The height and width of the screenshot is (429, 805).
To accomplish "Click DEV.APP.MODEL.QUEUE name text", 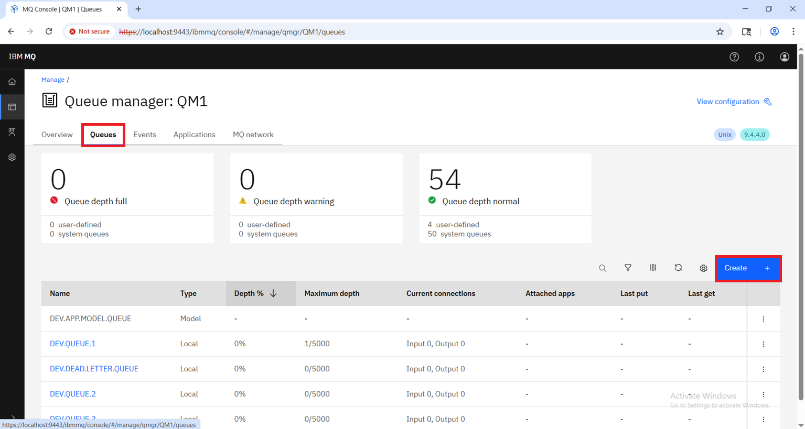I will click(91, 318).
